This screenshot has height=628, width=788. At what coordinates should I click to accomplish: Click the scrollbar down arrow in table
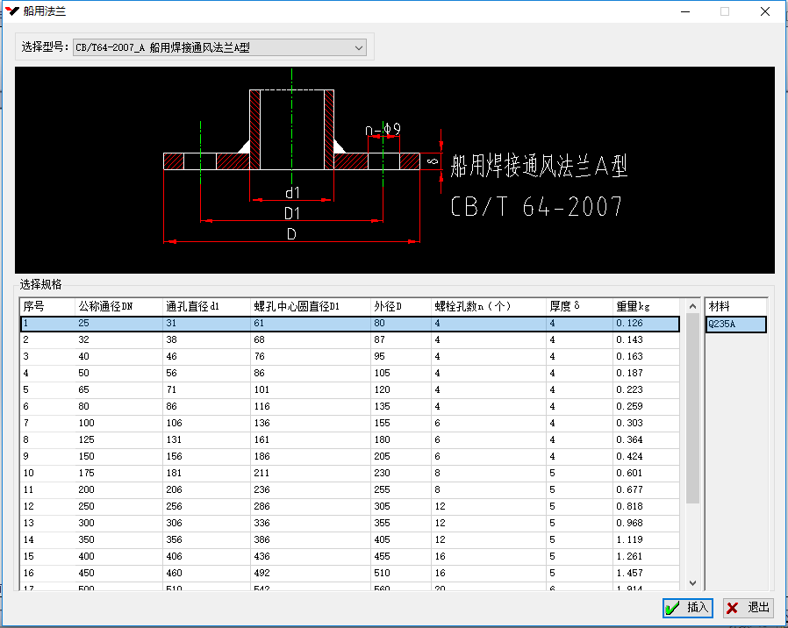[x=692, y=582]
